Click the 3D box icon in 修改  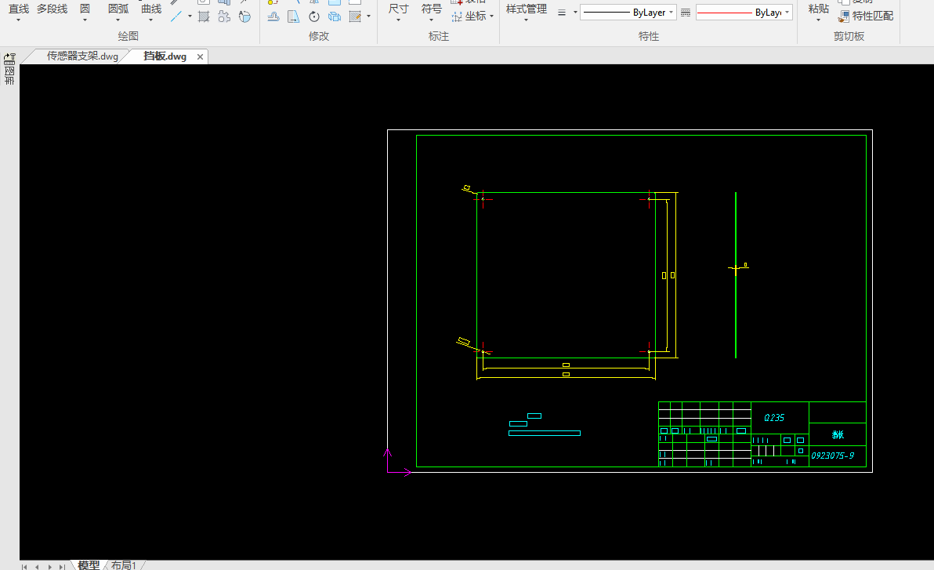[335, 16]
